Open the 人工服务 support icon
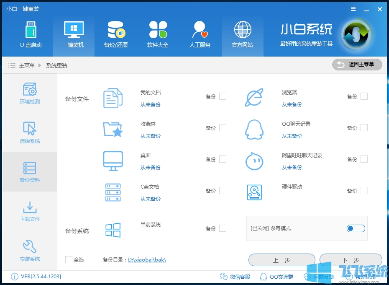389x285 pixels. point(200,34)
